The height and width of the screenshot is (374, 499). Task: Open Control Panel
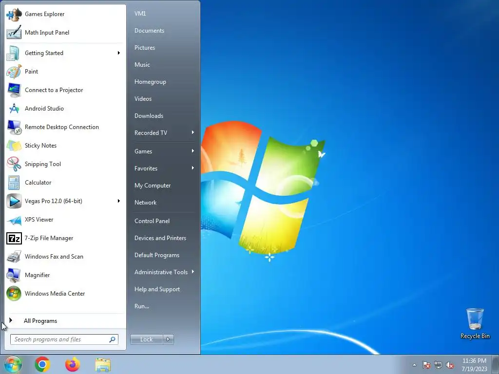(152, 221)
